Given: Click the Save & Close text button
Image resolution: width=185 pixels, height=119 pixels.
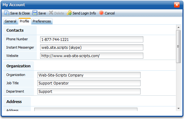Looking at the screenshot, I should click(x=20, y=13).
